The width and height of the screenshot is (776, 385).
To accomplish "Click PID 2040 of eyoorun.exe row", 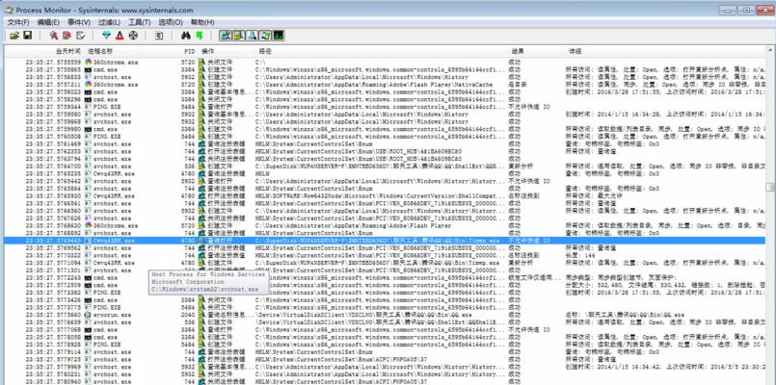I will tap(188, 315).
